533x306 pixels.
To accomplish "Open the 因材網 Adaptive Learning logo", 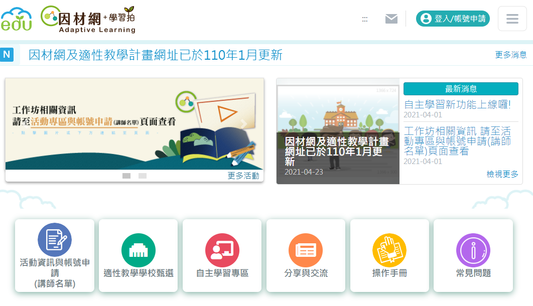I will point(88,20).
